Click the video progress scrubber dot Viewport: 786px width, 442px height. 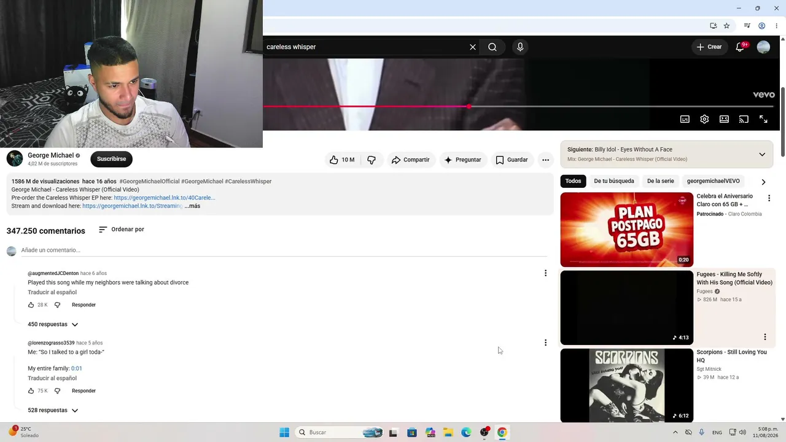[469, 107]
